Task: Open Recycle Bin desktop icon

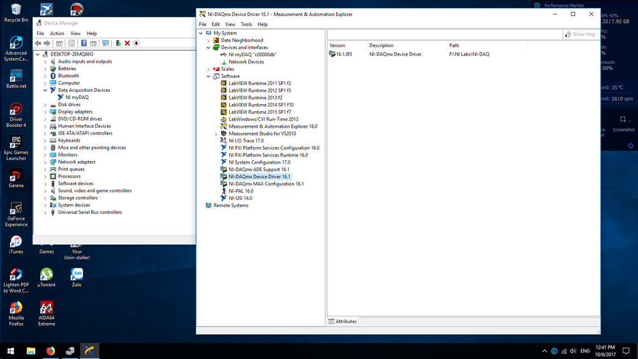Action: tap(16, 13)
